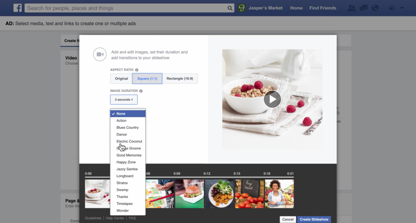This screenshot has width=416, height=223.
Task: Open the notifications globe icon
Action: 375,8
